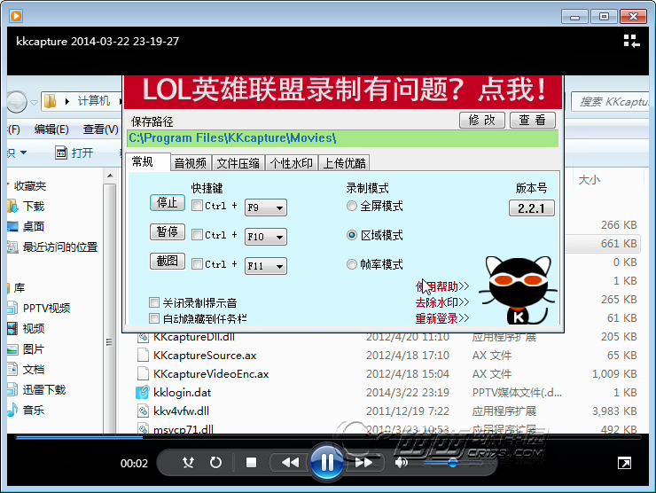
Task: Select KKcaptureSource.ax file
Action: (205, 356)
